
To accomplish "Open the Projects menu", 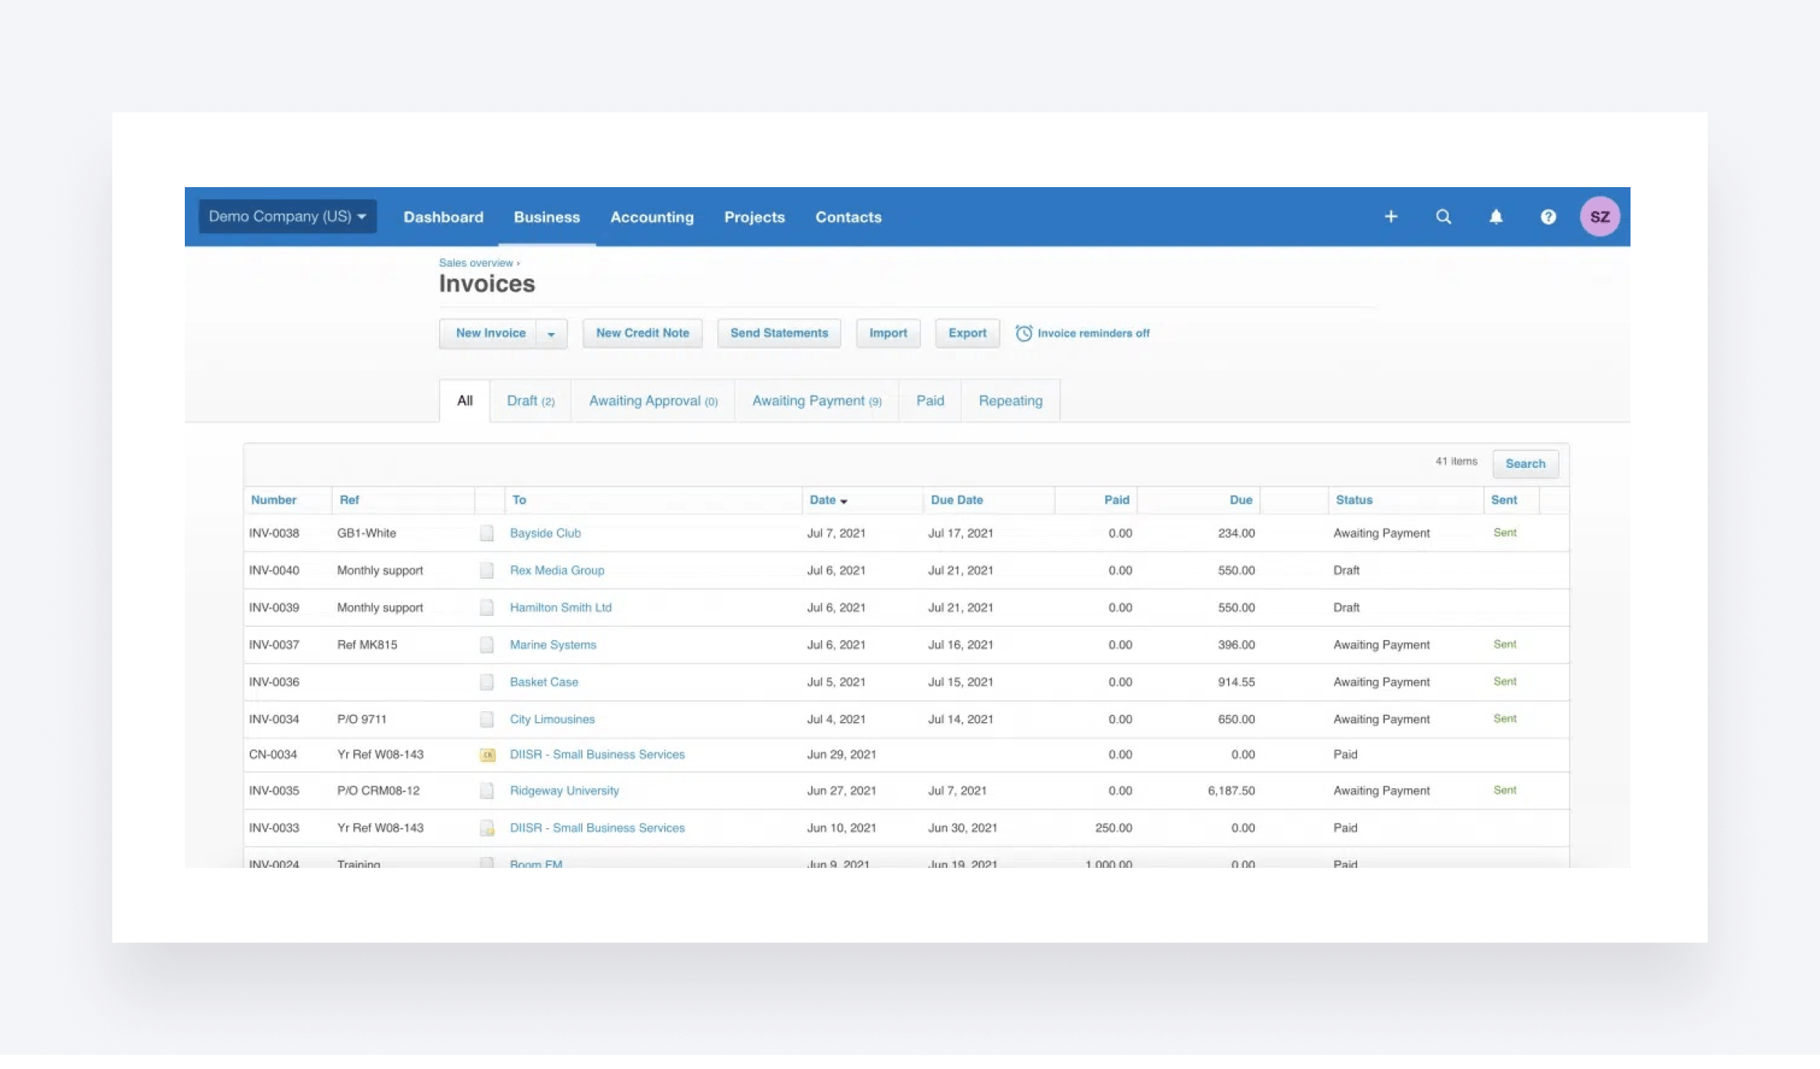I will (x=754, y=217).
